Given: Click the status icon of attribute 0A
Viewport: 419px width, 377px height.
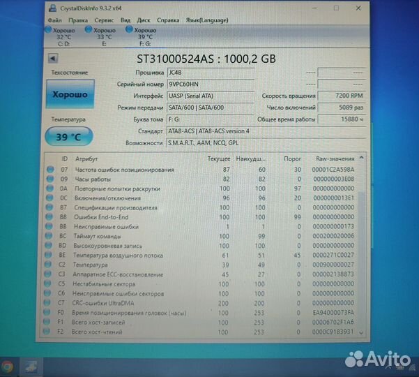Looking at the screenshot, I should tap(49, 188).
